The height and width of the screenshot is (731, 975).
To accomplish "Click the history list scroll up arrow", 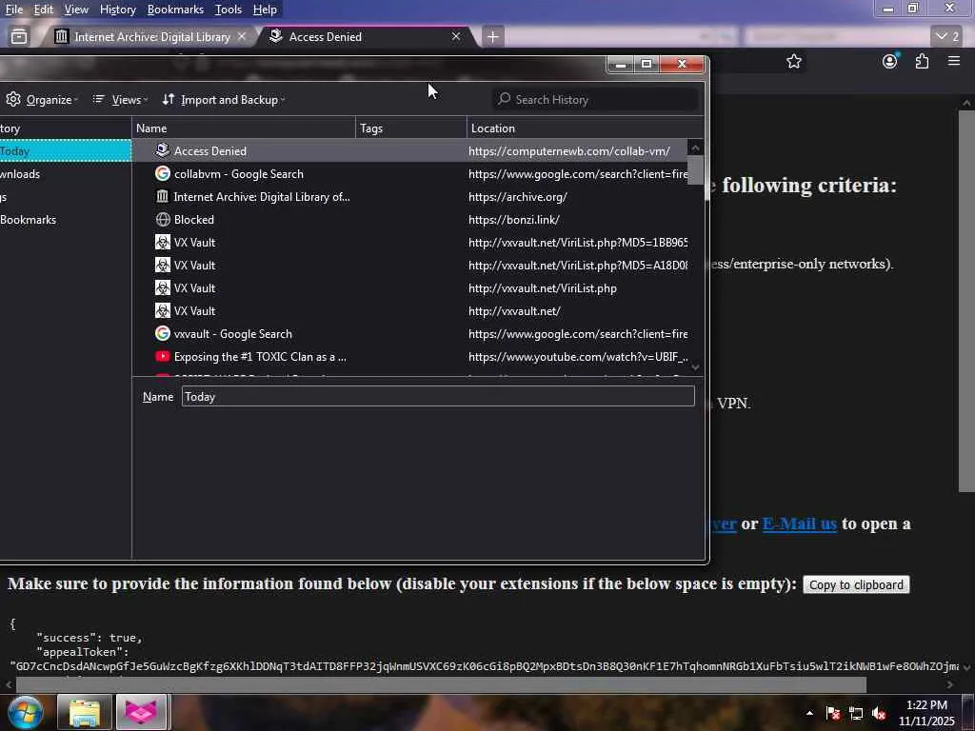I will point(695,148).
